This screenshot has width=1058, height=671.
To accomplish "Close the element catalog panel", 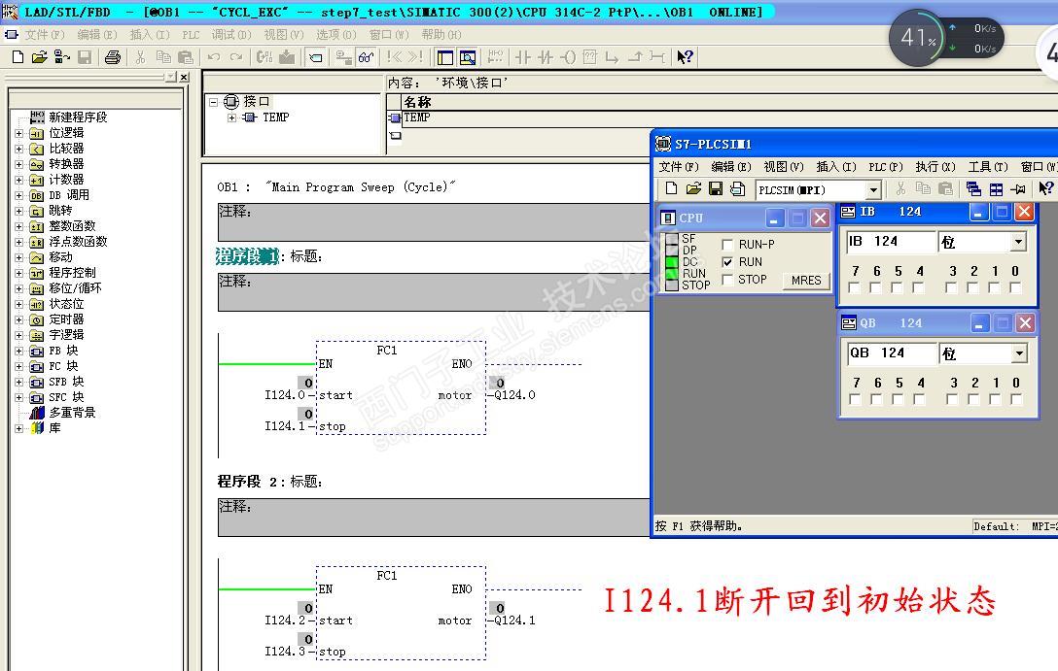I will pyautogui.click(x=184, y=78).
